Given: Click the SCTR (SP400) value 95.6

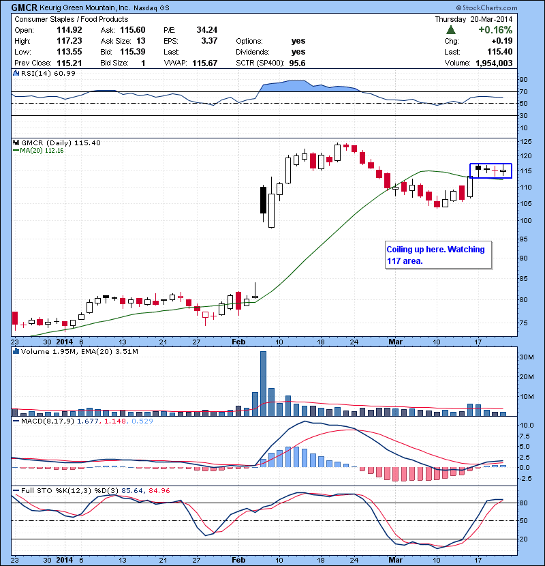Looking at the screenshot, I should click(x=297, y=63).
